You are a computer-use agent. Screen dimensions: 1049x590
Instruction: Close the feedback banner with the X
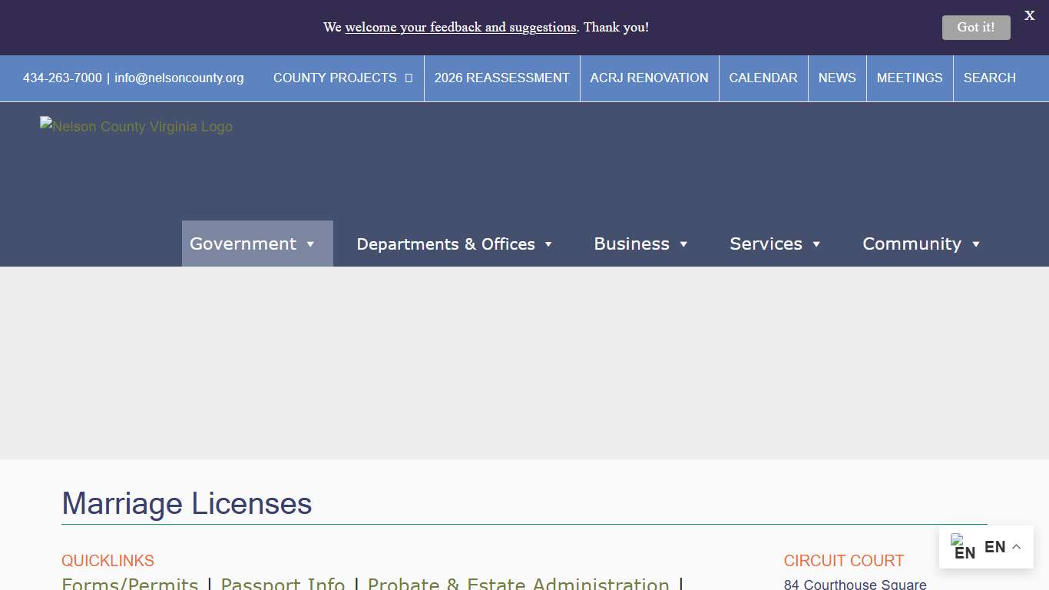[1029, 15]
